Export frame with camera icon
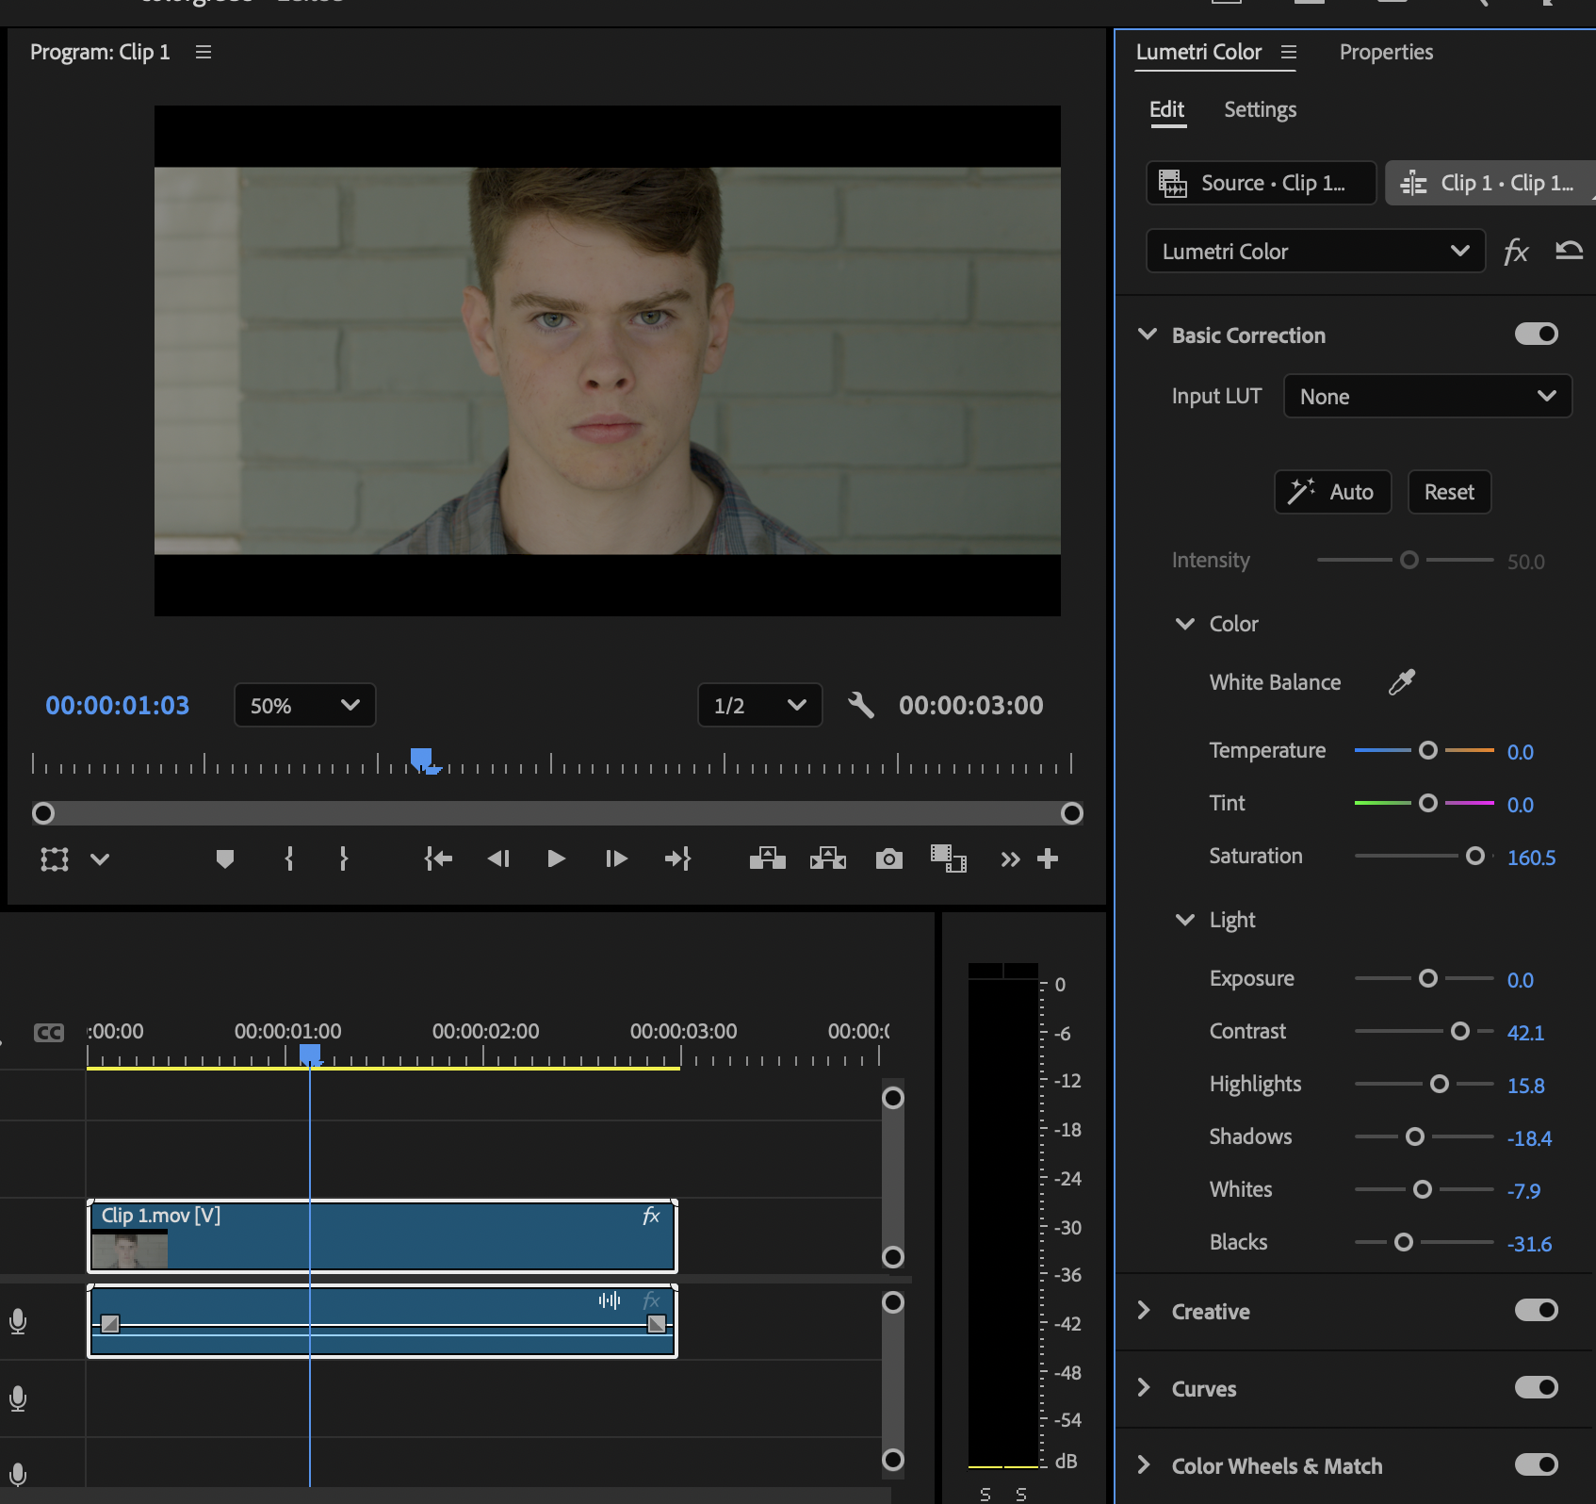 click(x=888, y=858)
